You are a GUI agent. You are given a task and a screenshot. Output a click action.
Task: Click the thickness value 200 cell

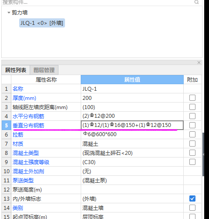(x=132, y=98)
